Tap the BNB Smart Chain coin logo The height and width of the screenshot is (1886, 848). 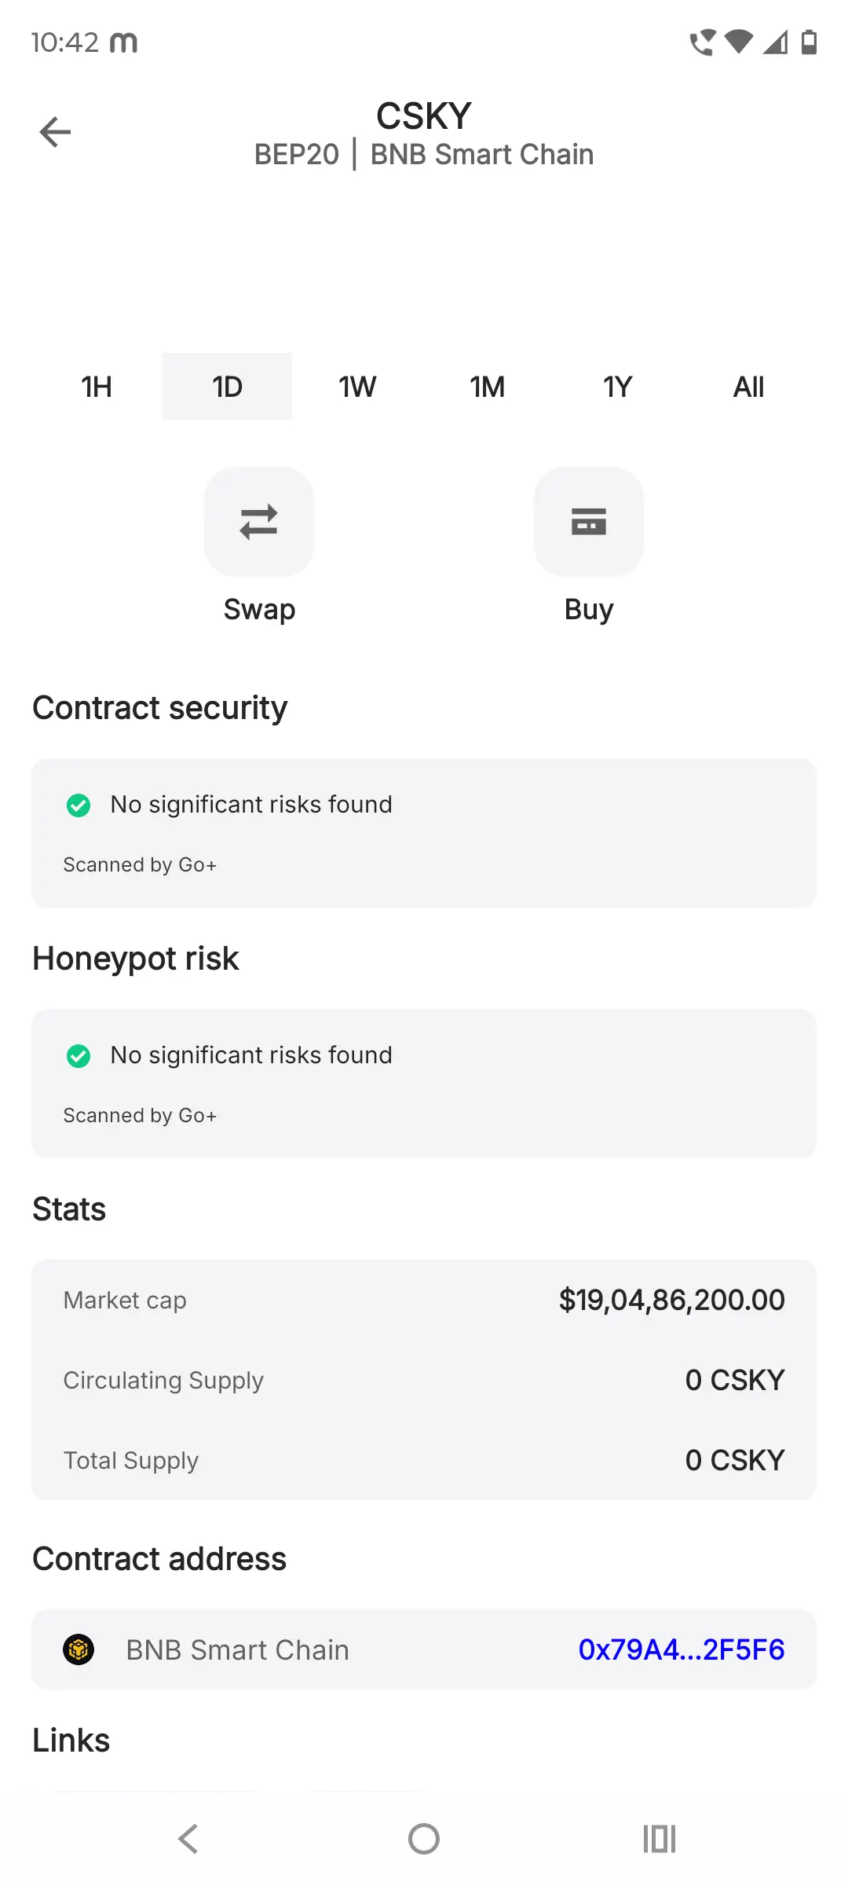[79, 1649]
